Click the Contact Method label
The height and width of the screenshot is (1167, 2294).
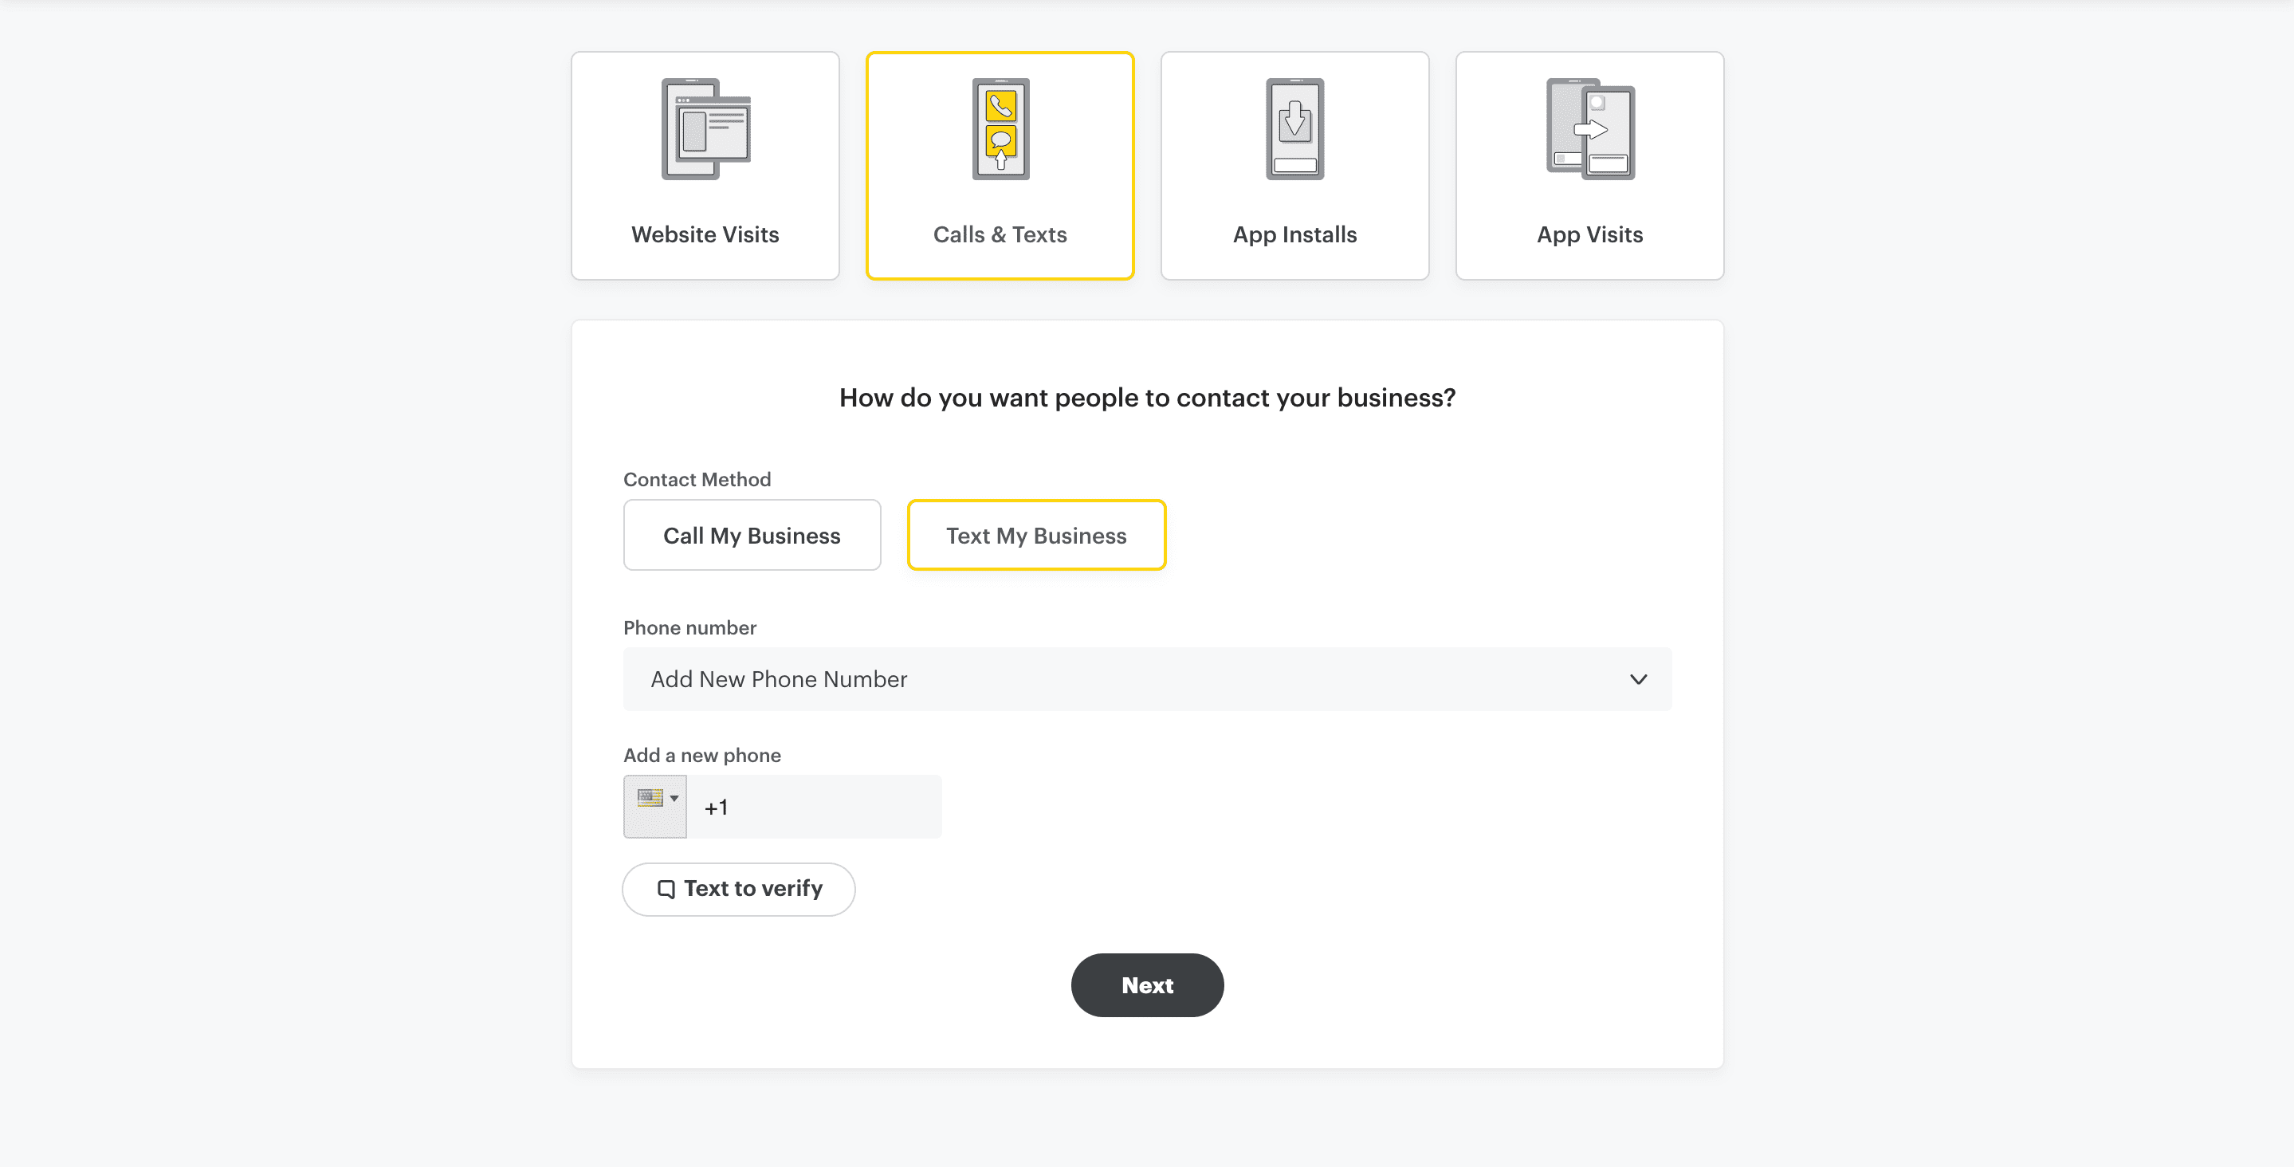point(697,479)
